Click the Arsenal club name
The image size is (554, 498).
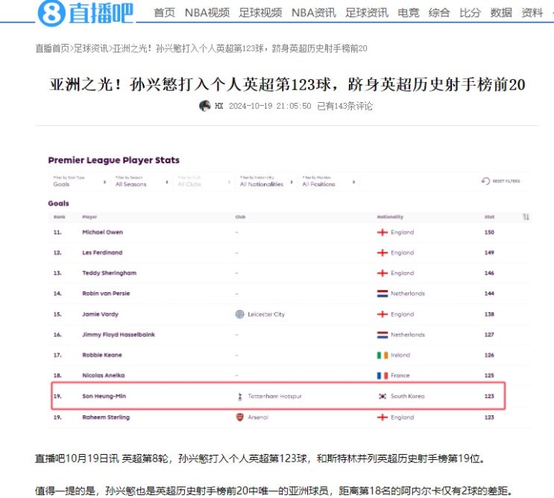[x=258, y=417]
